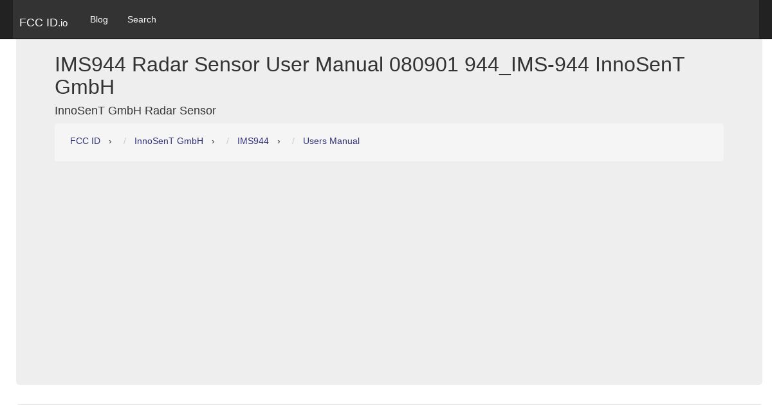Viewport: 772px width, 405px height.
Task: Click the chevron after IMS944 breadcrumb
Action: (279, 141)
